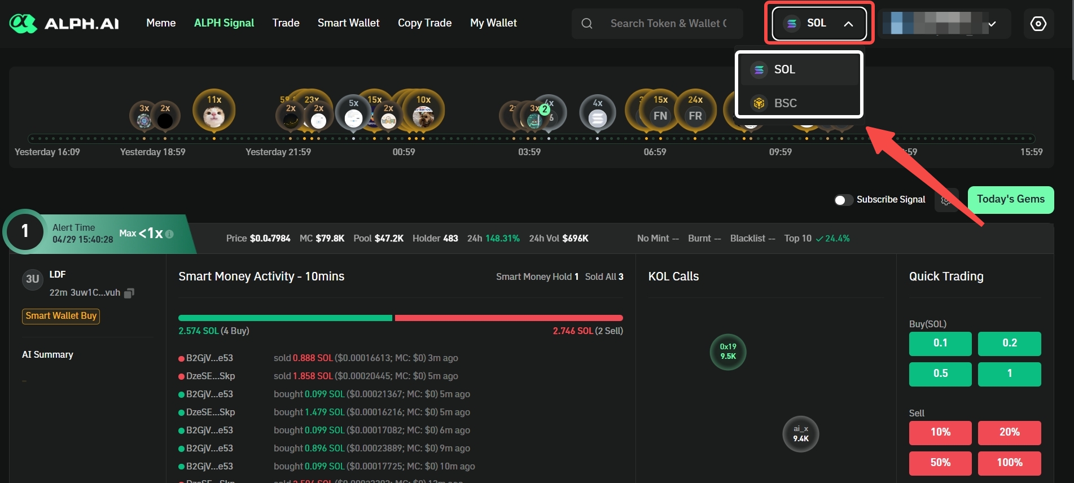Focus the Search Token & Wallet field
The image size is (1074, 483).
657,23
